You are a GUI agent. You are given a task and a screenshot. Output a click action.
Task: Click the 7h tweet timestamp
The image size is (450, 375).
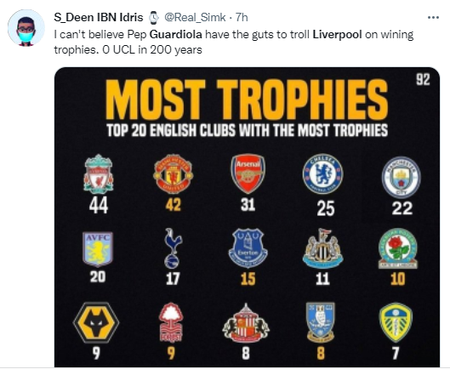242,17
